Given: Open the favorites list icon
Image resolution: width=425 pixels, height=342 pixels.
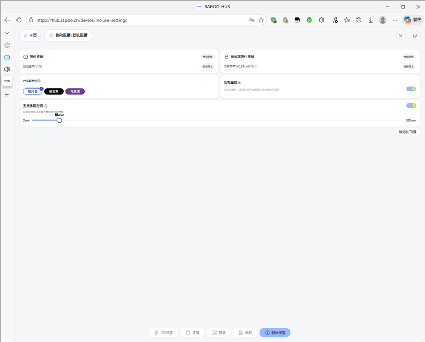Looking at the screenshot, I should pyautogui.click(x=347, y=20).
